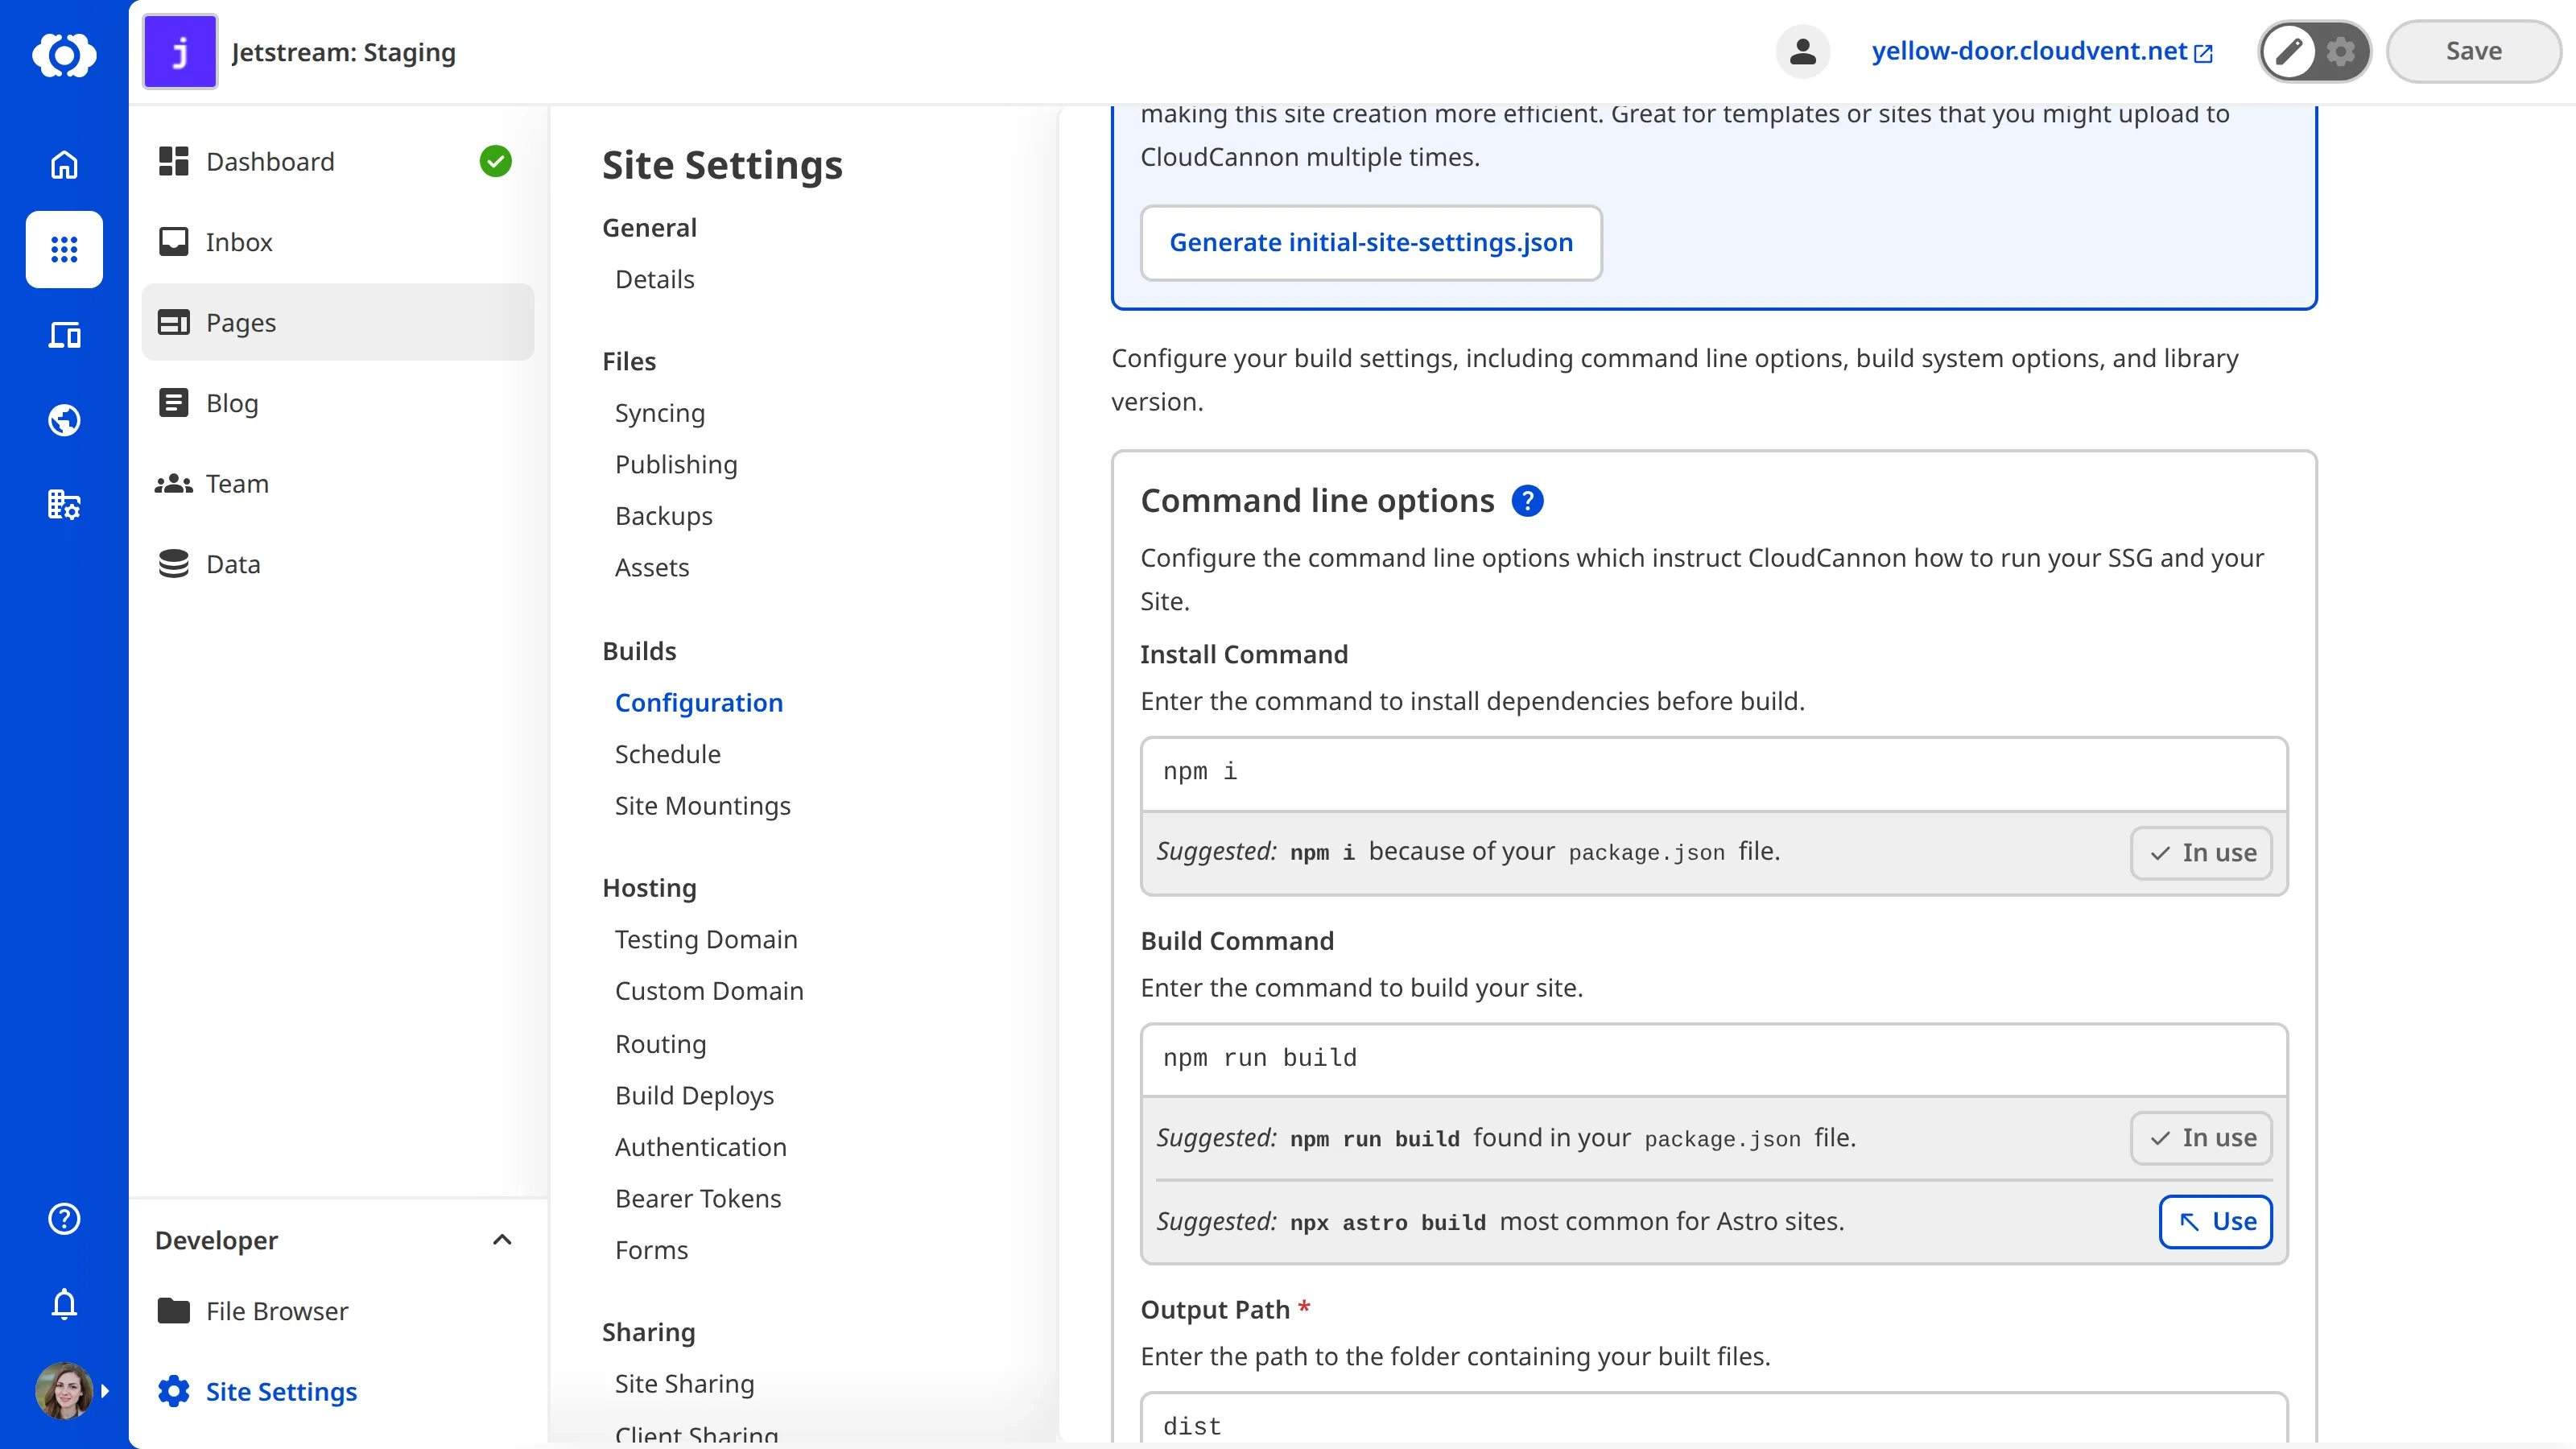Go to Syncing under Files settings

click(659, 413)
